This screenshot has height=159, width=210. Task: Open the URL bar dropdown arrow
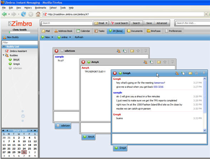pos(206,14)
